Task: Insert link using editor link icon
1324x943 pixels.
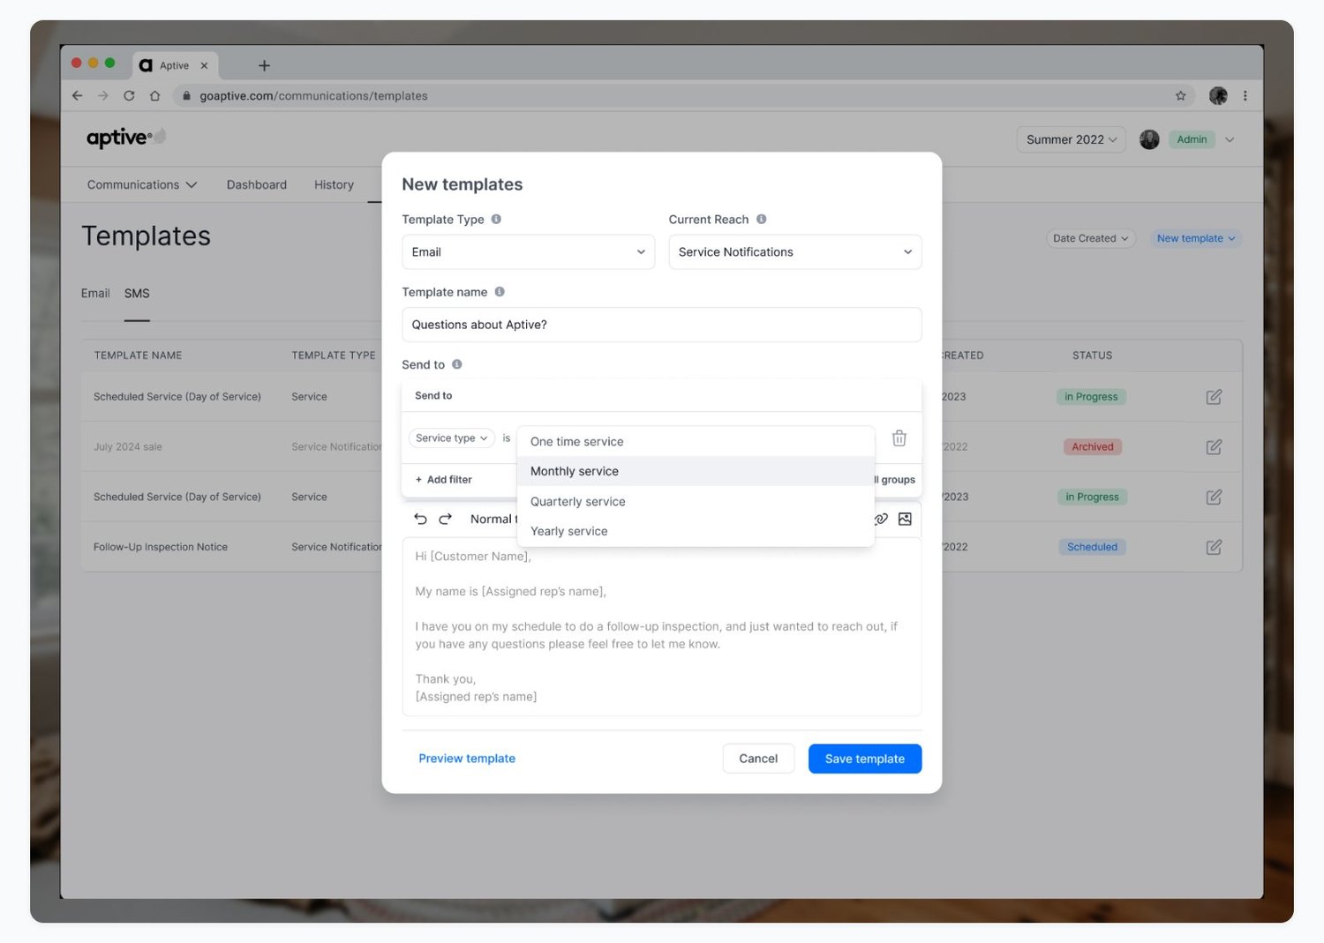Action: [881, 519]
